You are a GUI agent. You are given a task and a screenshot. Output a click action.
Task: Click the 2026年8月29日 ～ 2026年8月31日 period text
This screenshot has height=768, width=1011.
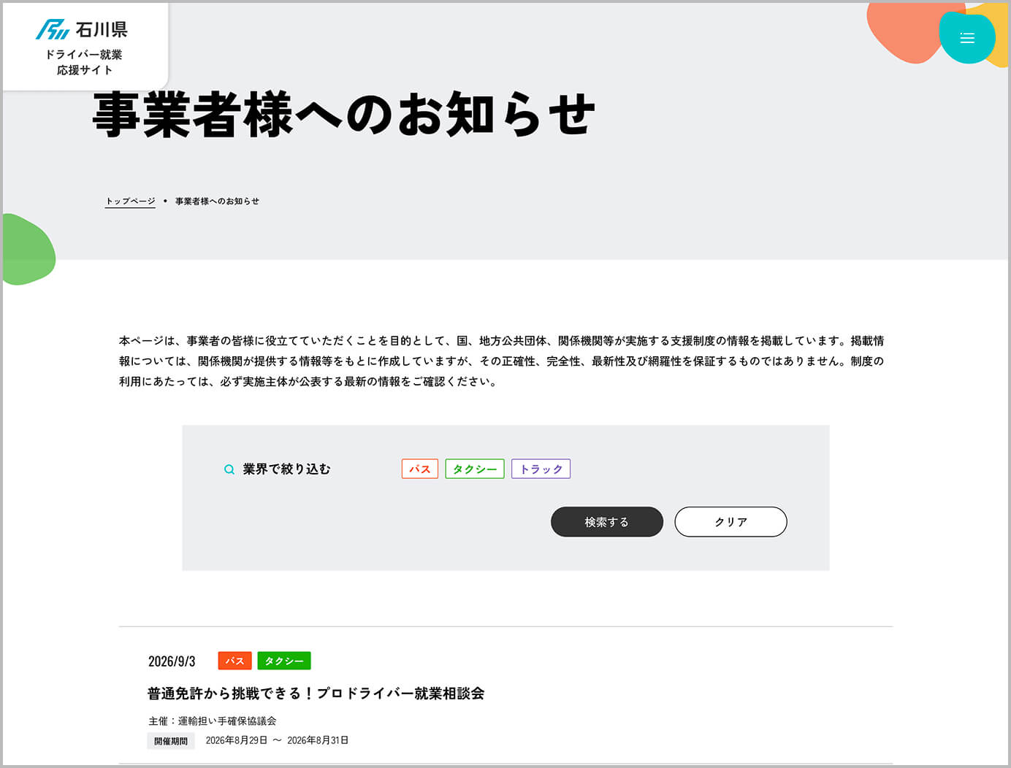coord(277,740)
